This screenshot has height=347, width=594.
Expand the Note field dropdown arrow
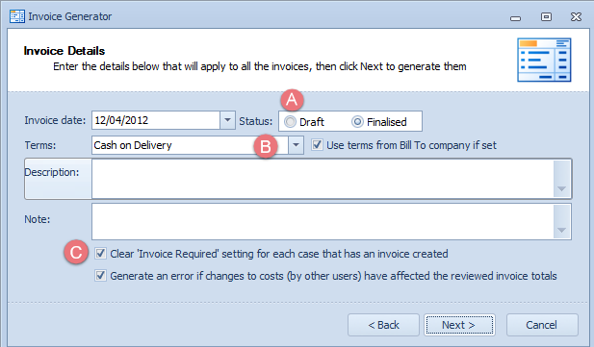562,230
